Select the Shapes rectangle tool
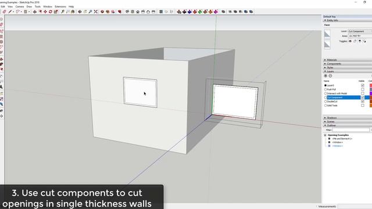This screenshot has height=209, width=372. [26, 12]
